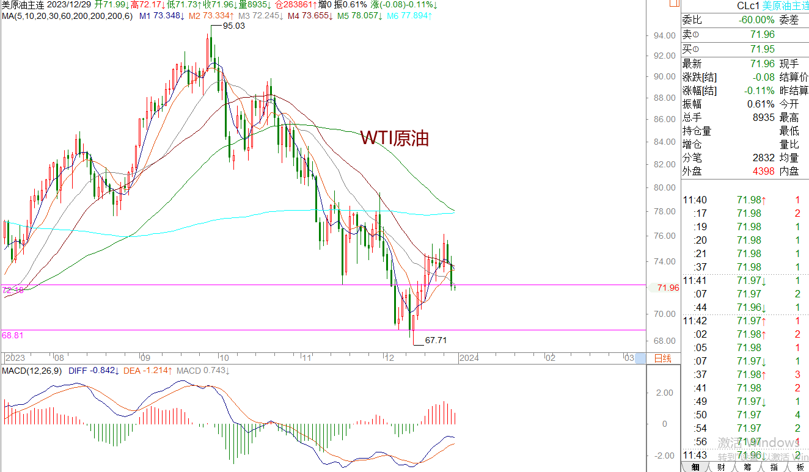Click the 总手 8935 row
This screenshot has width=809, height=472.
coord(730,117)
